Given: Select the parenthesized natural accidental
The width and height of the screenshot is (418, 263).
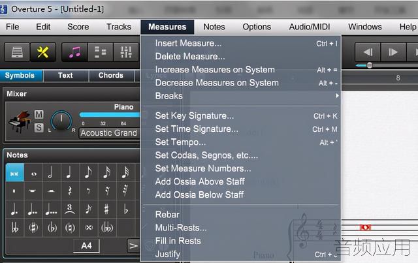Looking at the screenshot, I should click(x=70, y=228).
